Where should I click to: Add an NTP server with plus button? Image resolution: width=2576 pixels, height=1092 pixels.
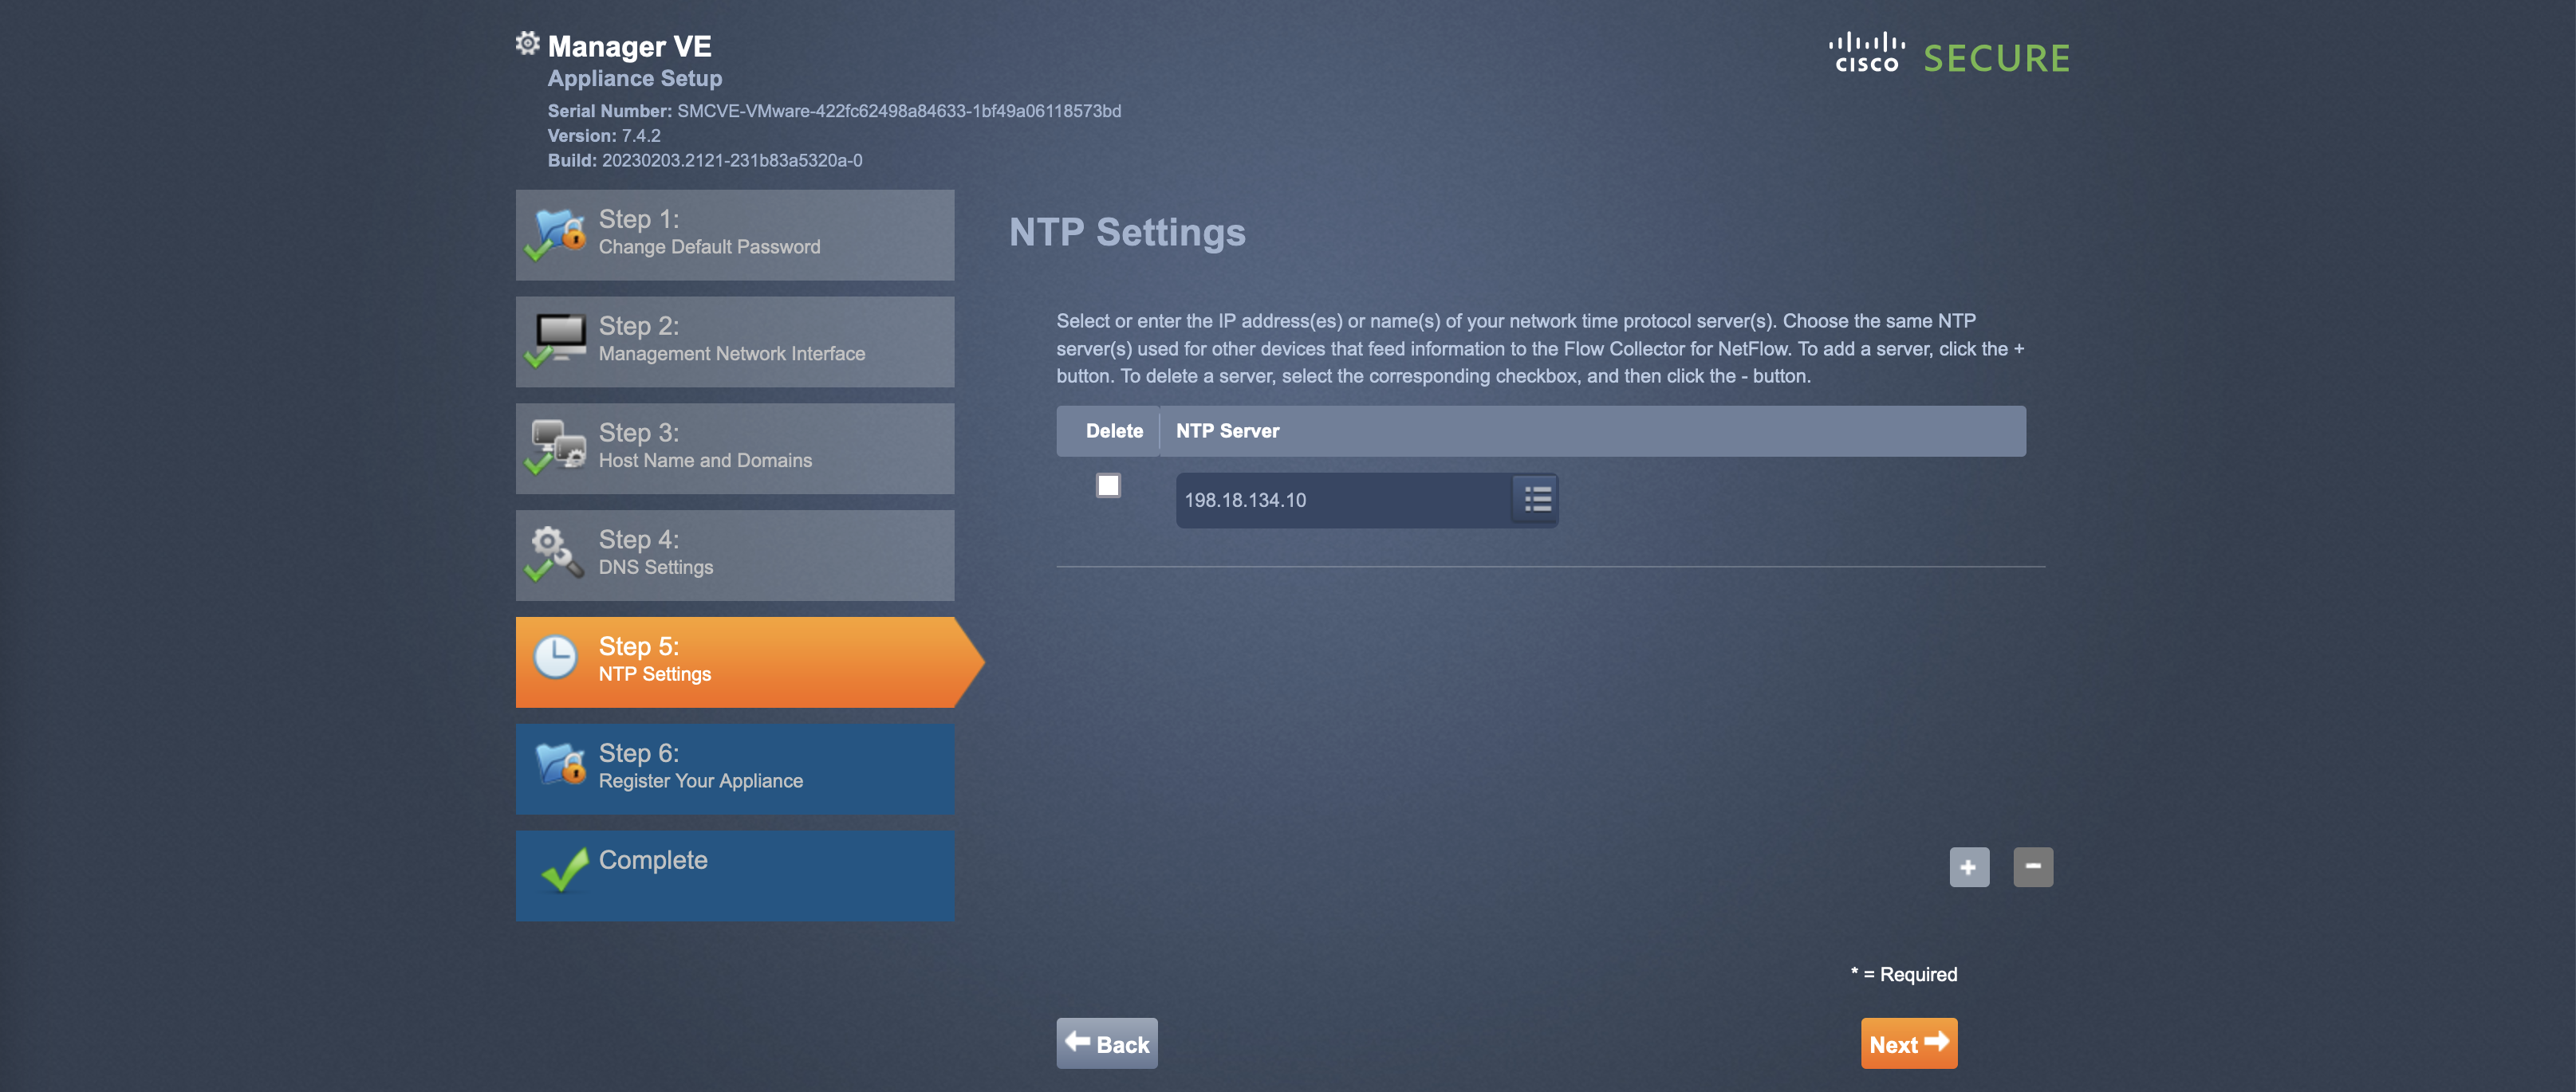[x=1968, y=867]
